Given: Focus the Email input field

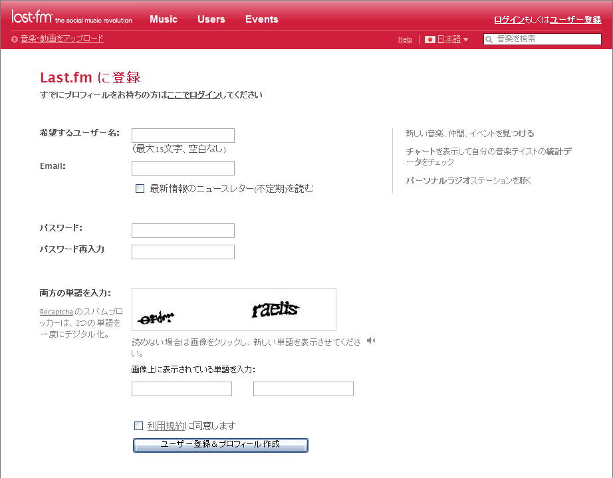Looking at the screenshot, I should coord(183,168).
